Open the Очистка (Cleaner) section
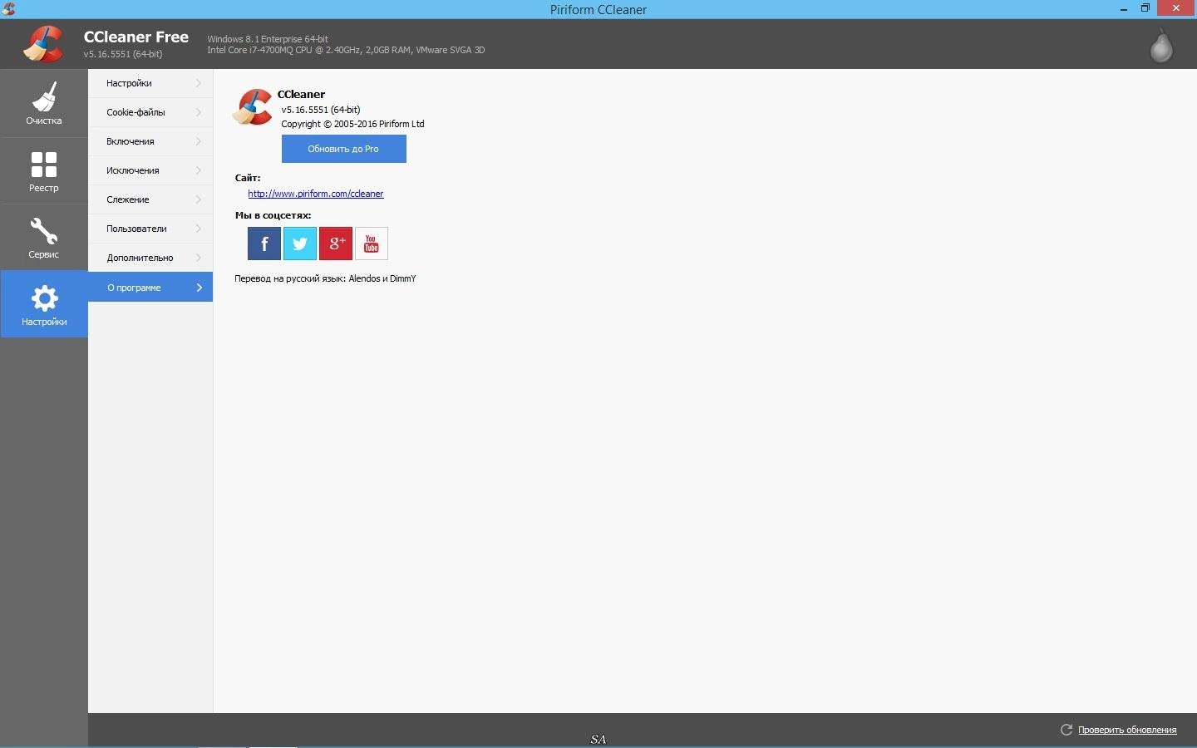 coord(44,103)
